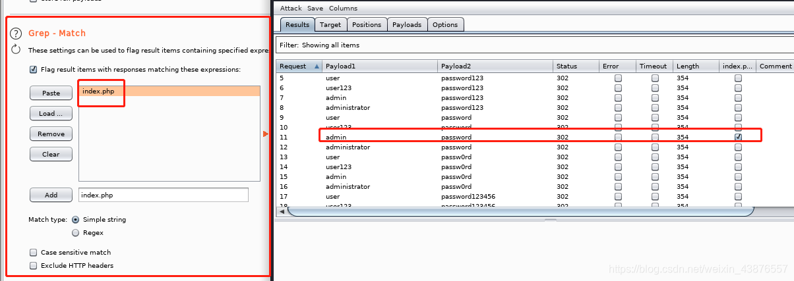Select index.php entry in expressions list
Screen dimensions: 794x281
point(169,91)
